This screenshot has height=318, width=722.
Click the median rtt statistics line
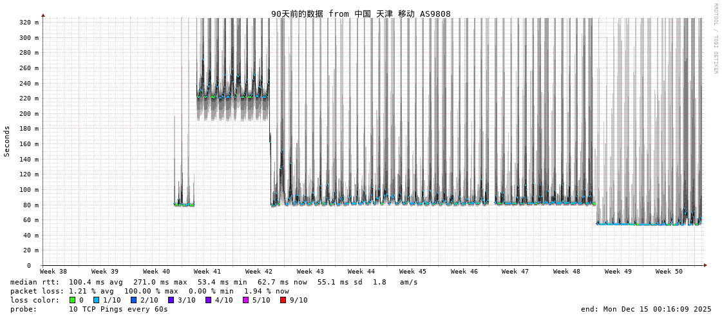(214, 282)
